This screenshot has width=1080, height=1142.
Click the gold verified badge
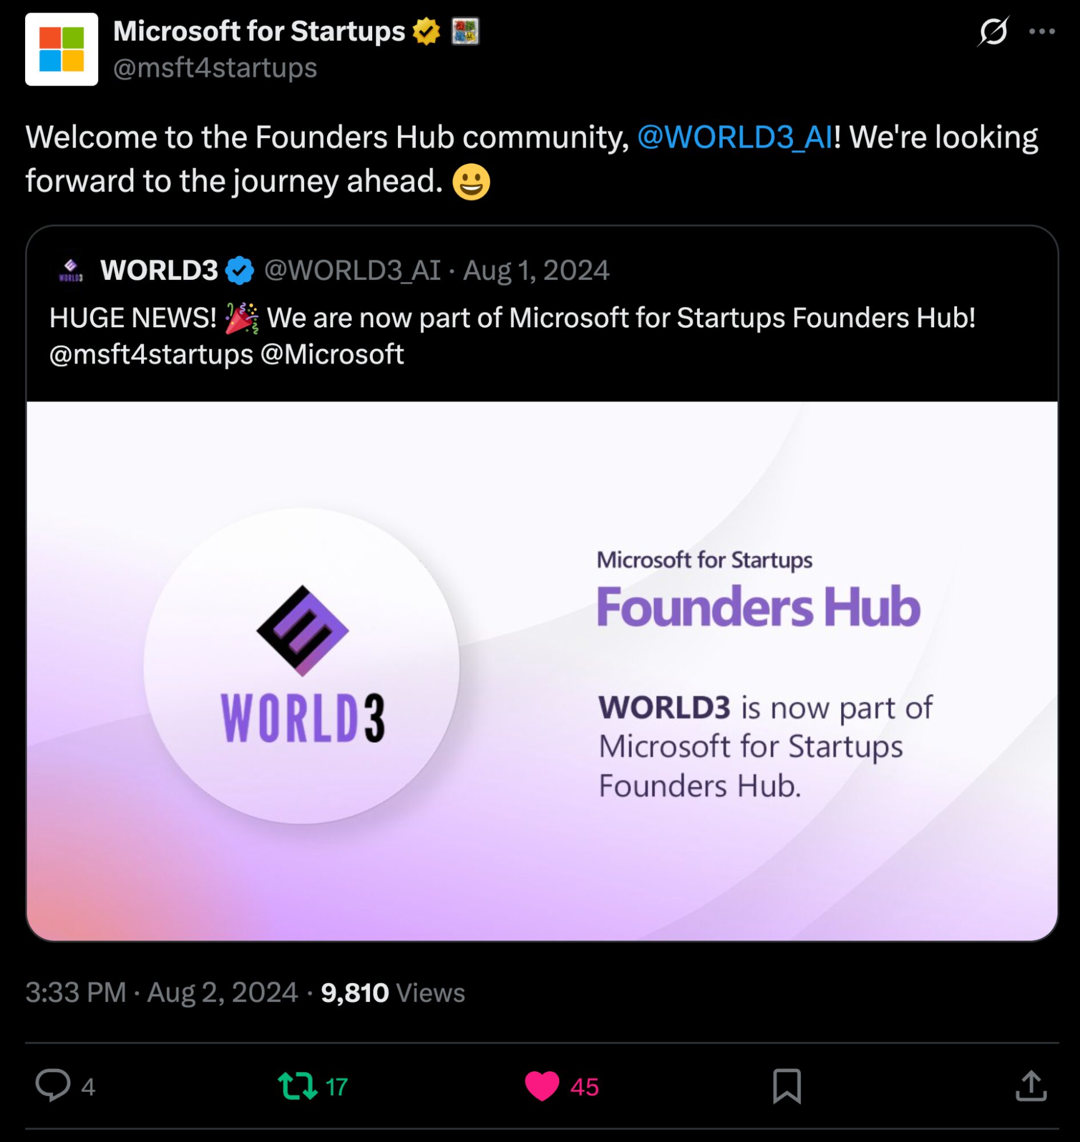click(x=426, y=31)
